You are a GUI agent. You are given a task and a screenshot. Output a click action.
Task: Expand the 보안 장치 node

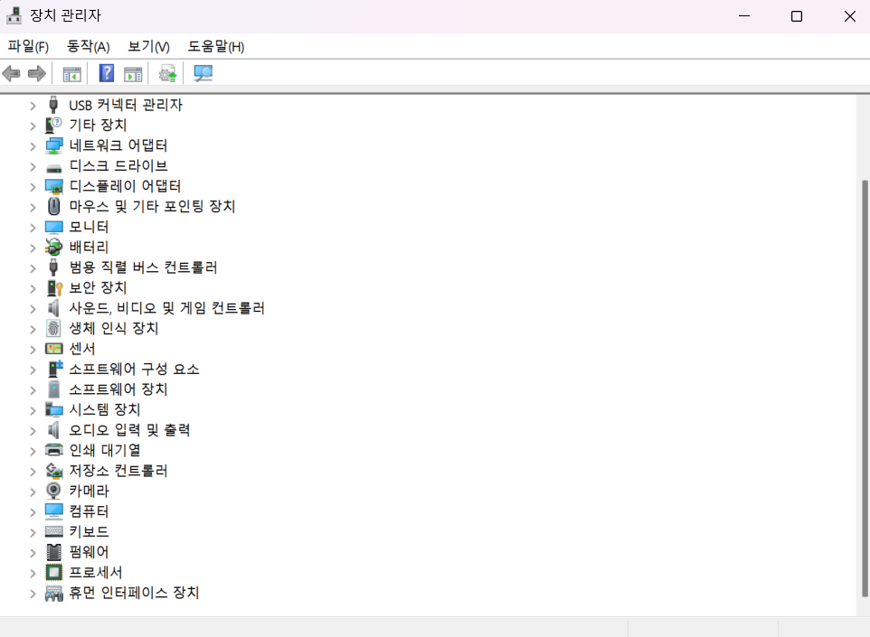pyautogui.click(x=33, y=288)
